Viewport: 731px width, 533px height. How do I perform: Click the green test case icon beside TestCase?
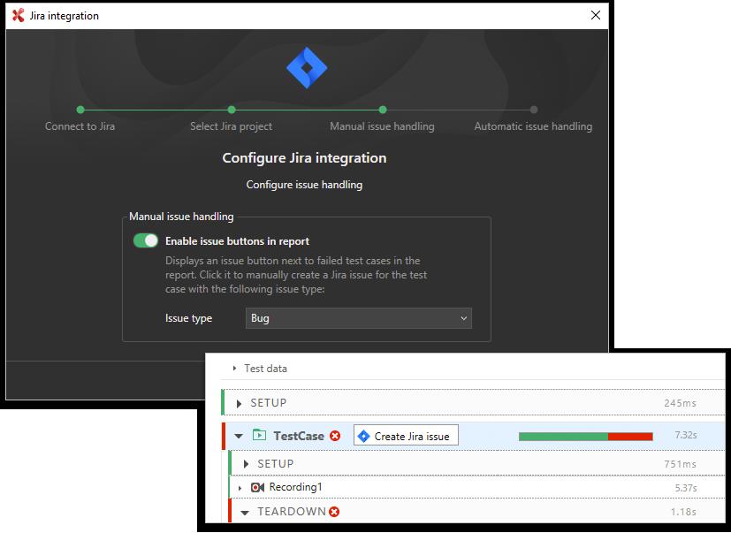[259, 435]
